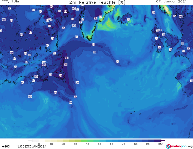Open the meteopool.org link text
Image resolution: width=193 pixels, height=149 pixels.
pyautogui.click(x=182, y=146)
